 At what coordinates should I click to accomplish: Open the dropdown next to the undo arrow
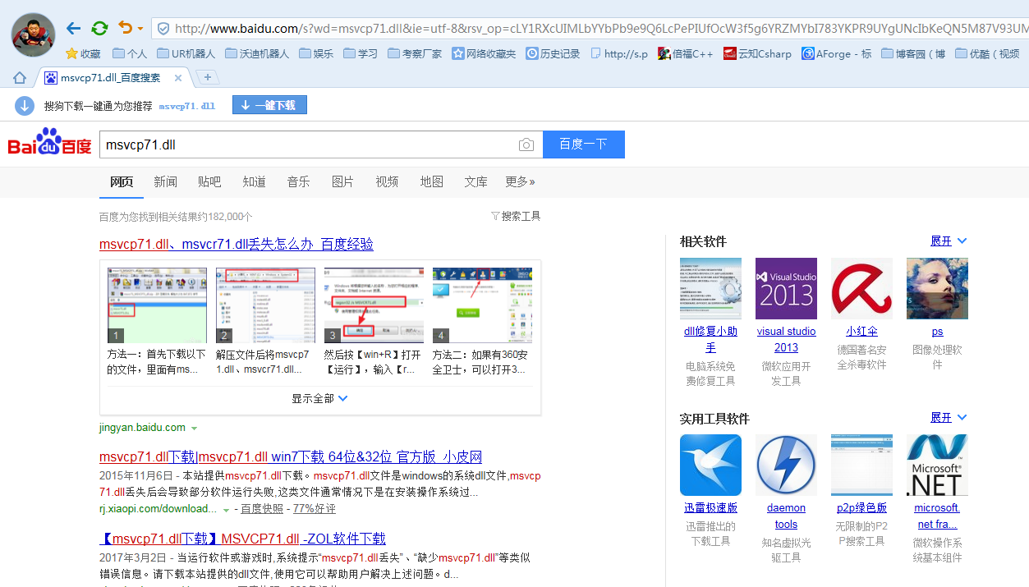point(140,29)
